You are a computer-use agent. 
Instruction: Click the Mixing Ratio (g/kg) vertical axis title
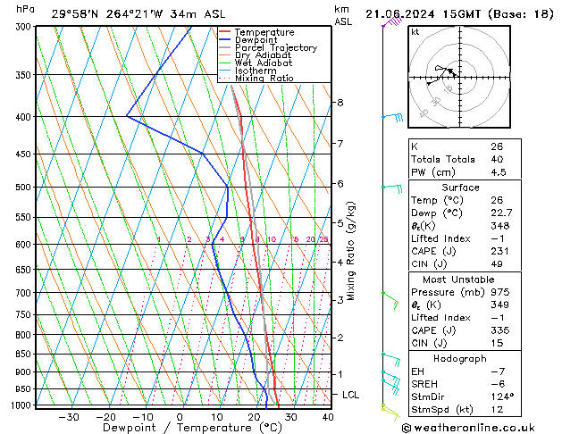(x=350, y=251)
